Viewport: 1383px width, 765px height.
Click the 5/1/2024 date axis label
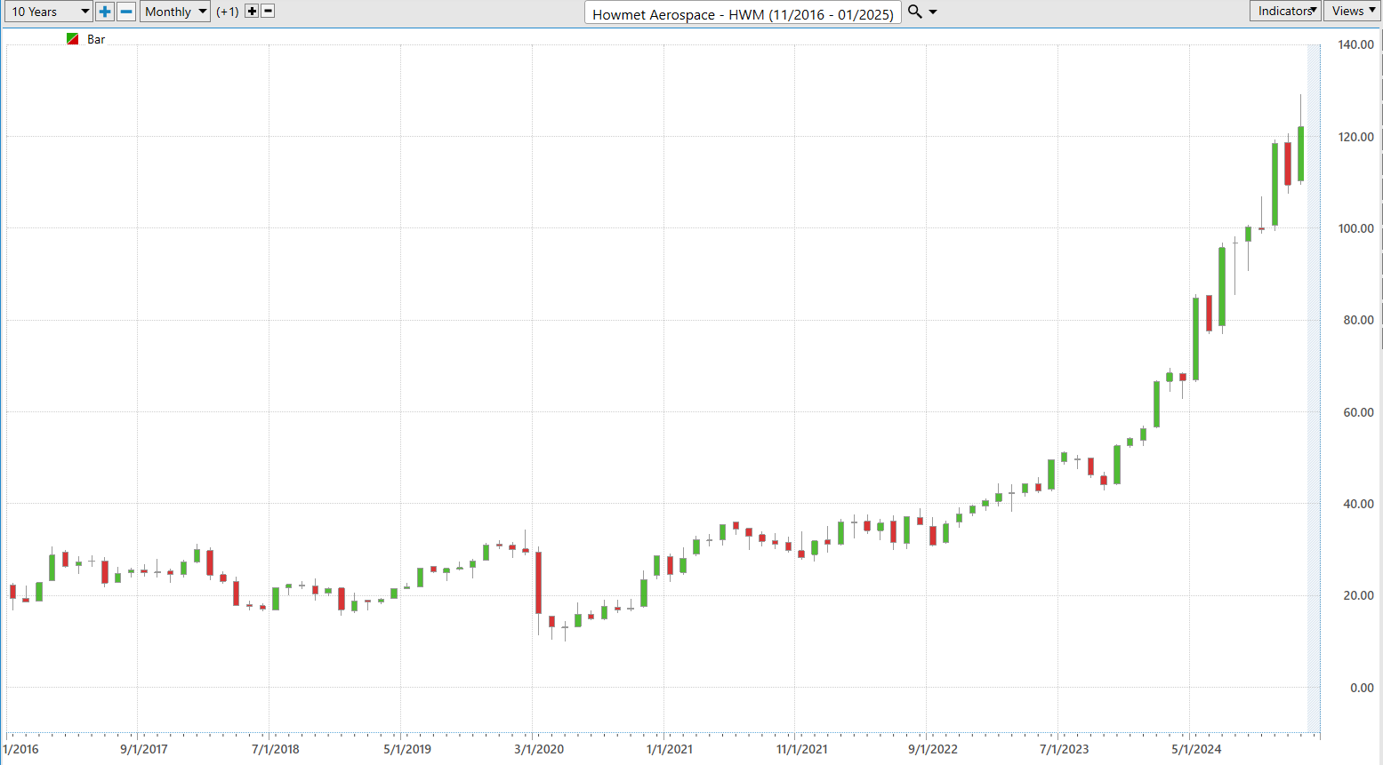tap(1195, 749)
